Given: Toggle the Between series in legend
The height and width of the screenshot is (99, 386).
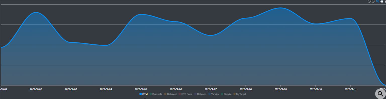Looking at the screenshot, I should click(200, 94).
